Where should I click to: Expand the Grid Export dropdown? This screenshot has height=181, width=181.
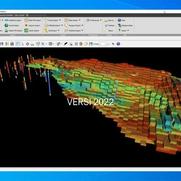[x=58, y=31]
